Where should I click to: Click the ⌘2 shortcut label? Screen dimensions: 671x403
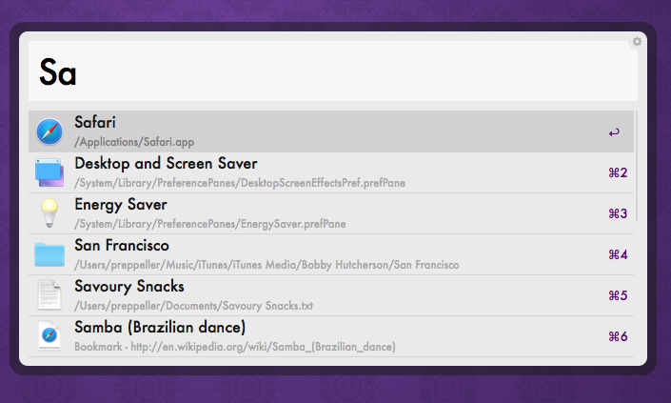click(617, 173)
